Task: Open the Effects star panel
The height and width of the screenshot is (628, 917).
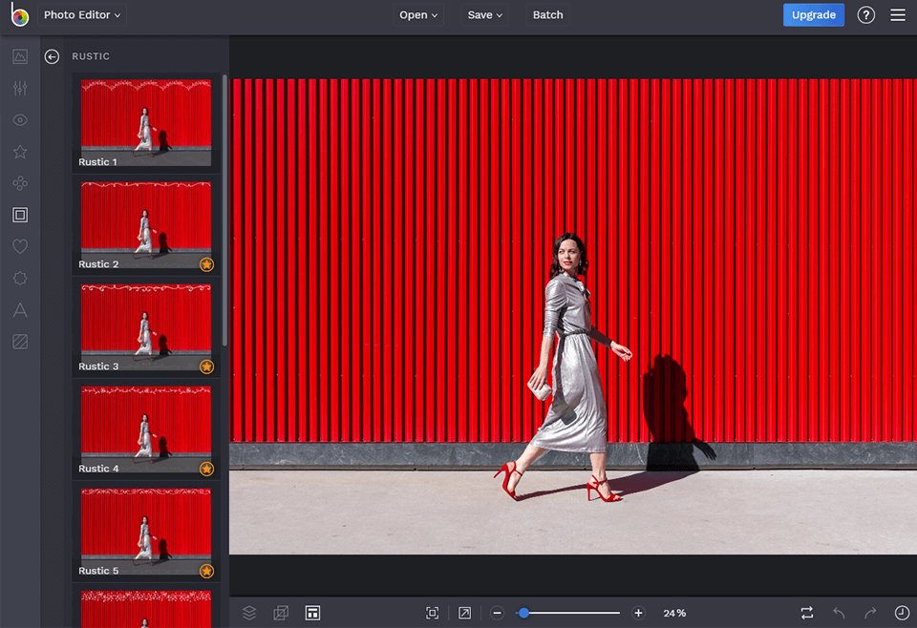Action: point(20,152)
